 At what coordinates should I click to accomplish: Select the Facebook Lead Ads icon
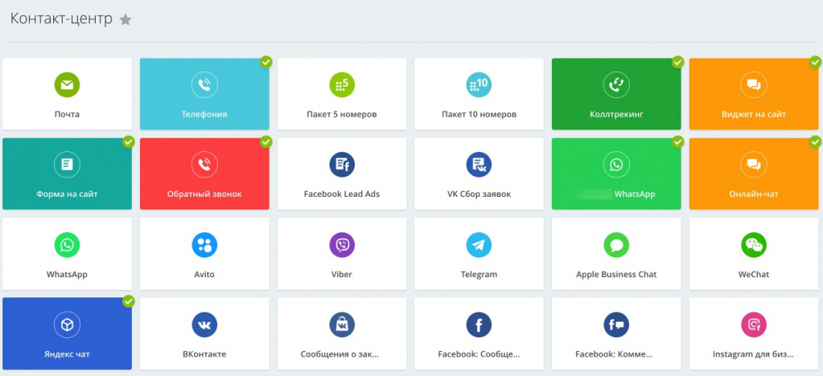click(x=342, y=165)
